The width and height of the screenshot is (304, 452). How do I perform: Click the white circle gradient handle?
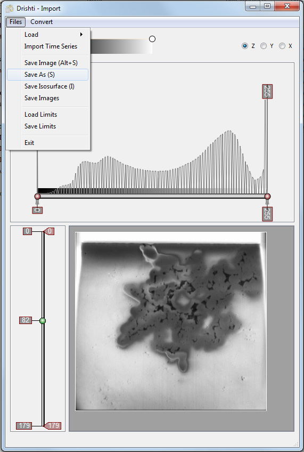[152, 39]
